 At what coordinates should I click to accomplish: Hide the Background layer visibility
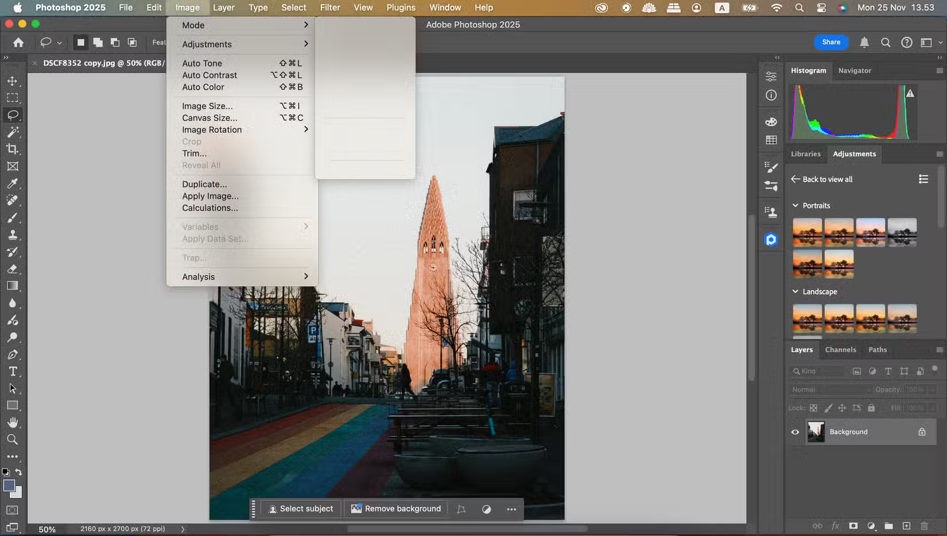point(795,432)
